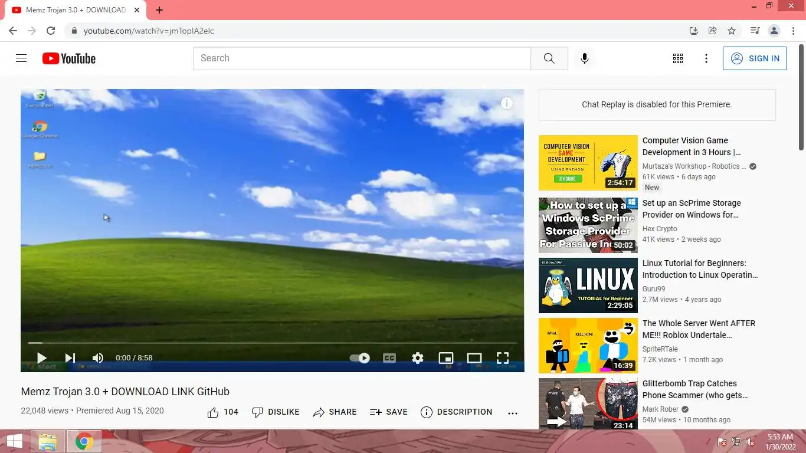Mute the video volume
Image resolution: width=806 pixels, height=453 pixels.
(98, 357)
